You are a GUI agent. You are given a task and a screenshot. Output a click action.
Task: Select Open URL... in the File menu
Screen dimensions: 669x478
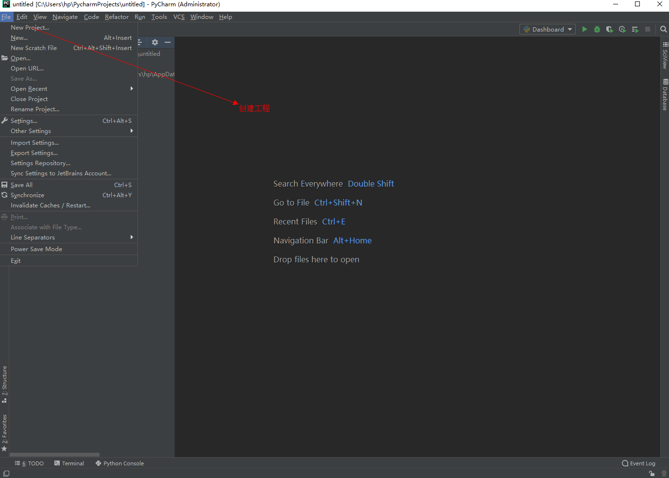click(69, 68)
